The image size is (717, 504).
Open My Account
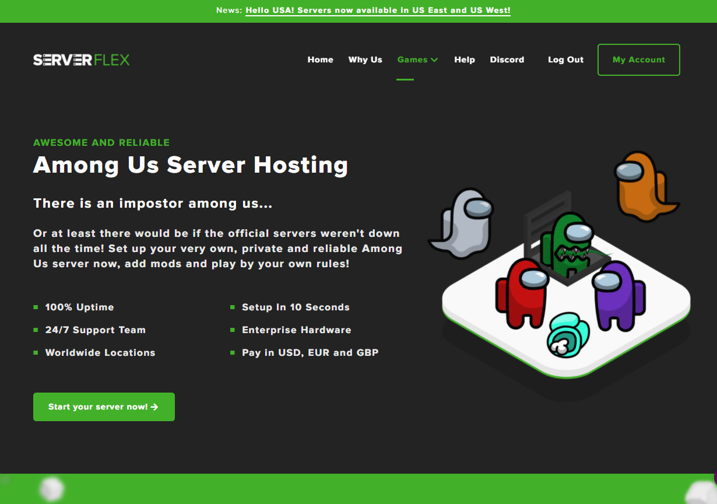coord(639,60)
